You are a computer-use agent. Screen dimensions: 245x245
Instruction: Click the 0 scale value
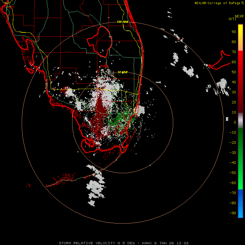coord(235,122)
